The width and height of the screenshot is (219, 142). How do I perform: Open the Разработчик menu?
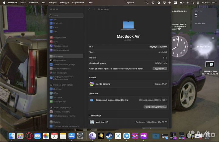coord(78,2)
